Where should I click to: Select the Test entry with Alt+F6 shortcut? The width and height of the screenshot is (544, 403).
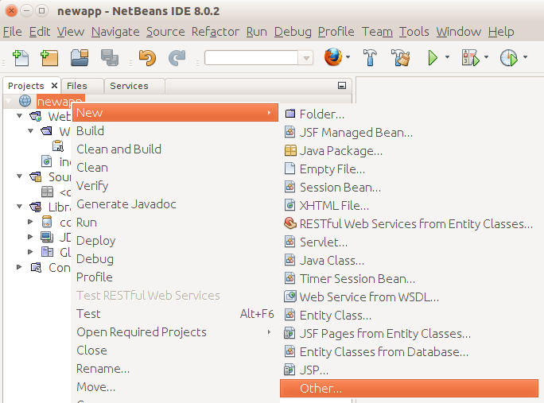click(175, 313)
